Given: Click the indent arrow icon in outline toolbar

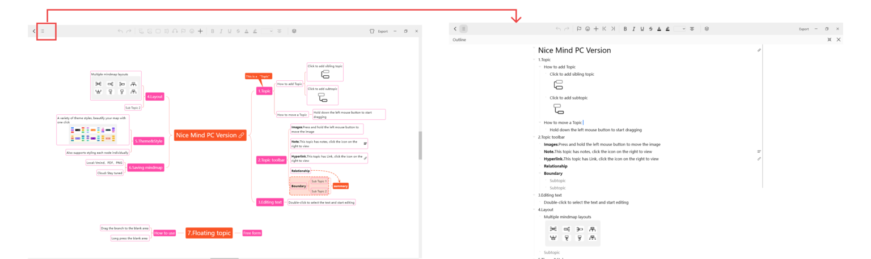Looking at the screenshot, I should (613, 29).
